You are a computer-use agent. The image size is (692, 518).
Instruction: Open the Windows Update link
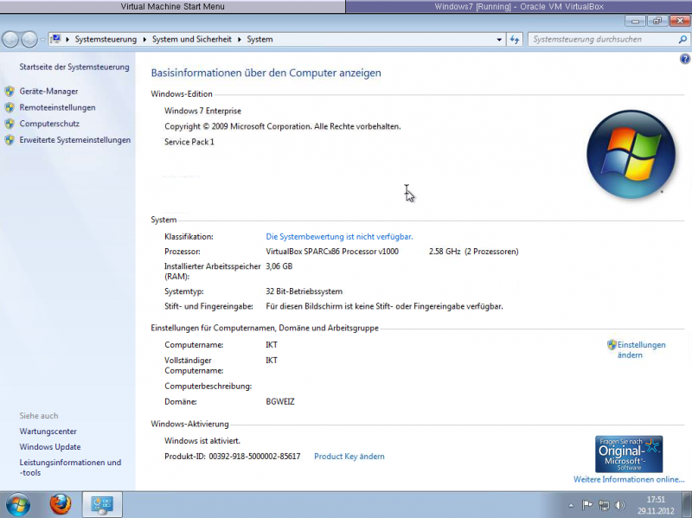[50, 447]
